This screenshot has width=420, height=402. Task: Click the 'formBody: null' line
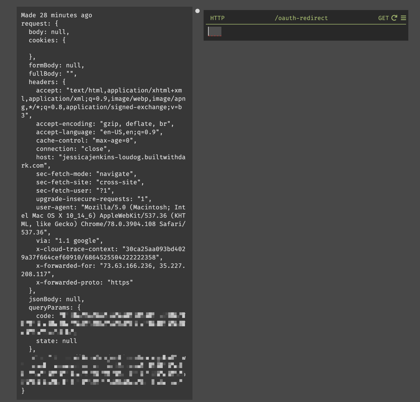[56, 65]
